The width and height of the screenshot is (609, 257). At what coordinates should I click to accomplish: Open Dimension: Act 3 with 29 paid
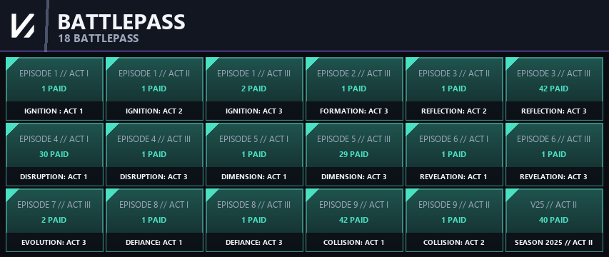coord(354,154)
